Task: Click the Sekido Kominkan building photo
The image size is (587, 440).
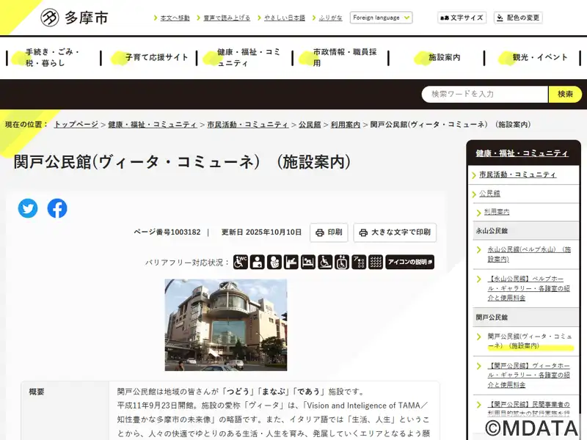Action: 226,324
